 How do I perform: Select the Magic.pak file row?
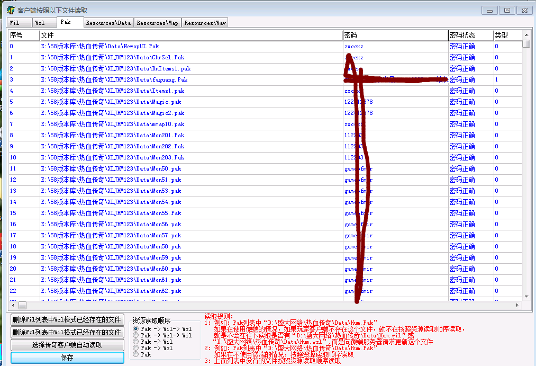point(265,102)
